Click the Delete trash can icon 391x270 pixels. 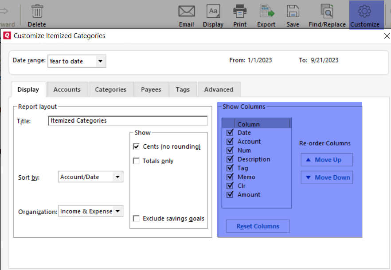[x=37, y=11]
